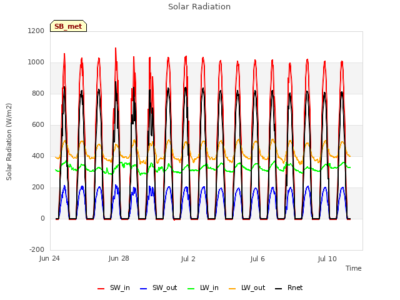400x300 pixels.
Task: Click the red SW_in legend swatch
Action: 101,289
